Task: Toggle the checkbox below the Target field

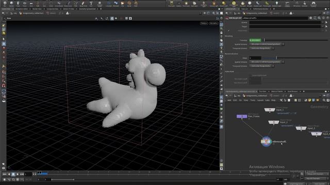Action: [229, 31]
